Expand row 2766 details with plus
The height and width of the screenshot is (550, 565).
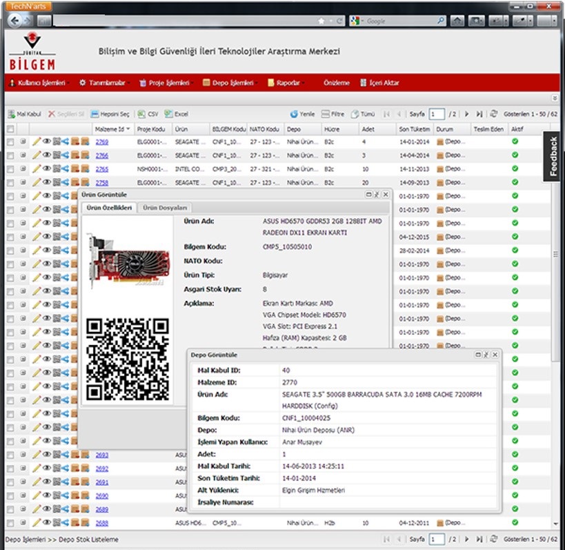pos(23,155)
